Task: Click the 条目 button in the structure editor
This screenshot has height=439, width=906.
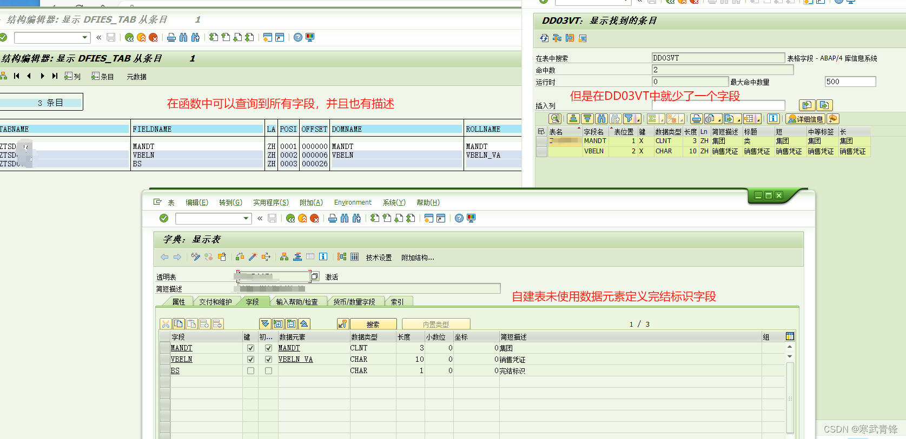Action: coord(103,77)
